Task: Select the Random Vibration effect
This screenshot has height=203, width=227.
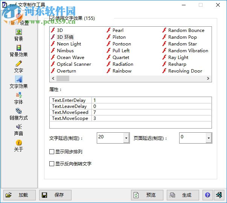Action: 188,51
